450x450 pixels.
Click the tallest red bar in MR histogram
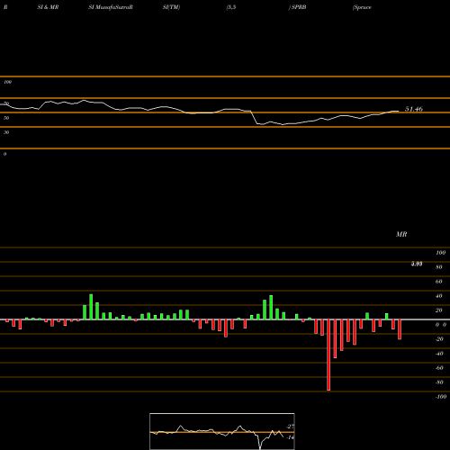pyautogui.click(x=328, y=355)
